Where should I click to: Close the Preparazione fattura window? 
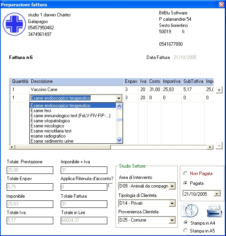point(221,5)
